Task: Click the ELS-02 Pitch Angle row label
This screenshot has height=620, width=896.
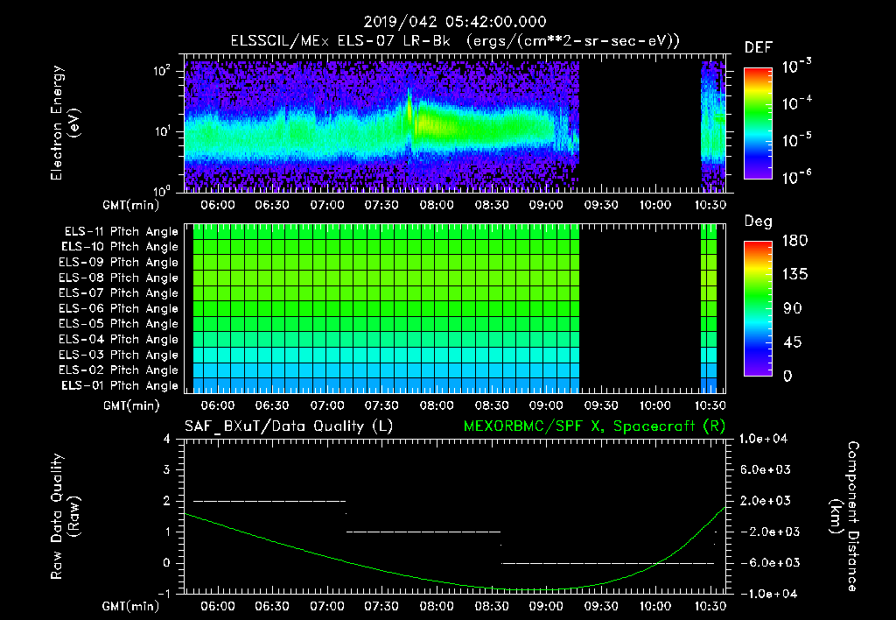Action: point(119,370)
